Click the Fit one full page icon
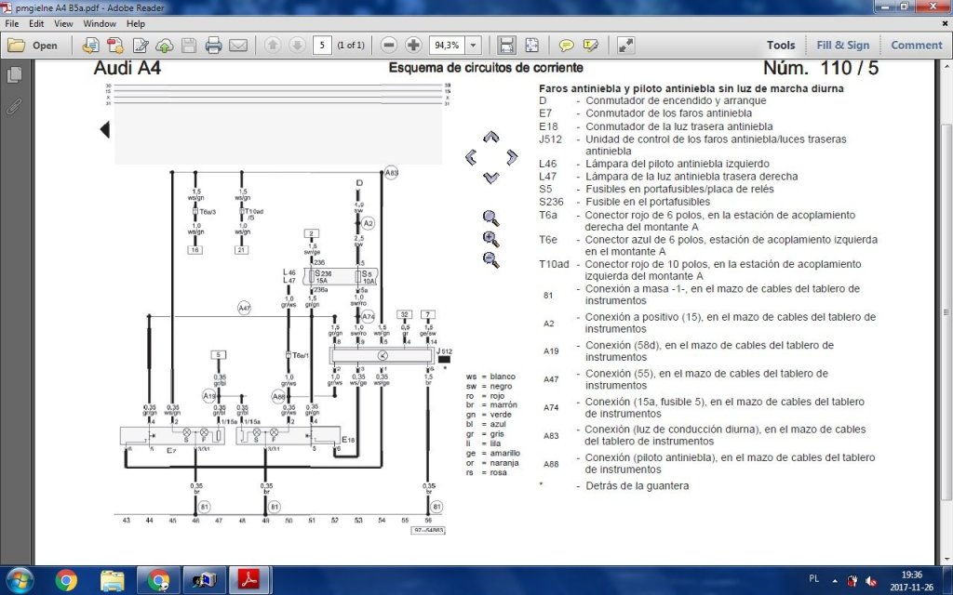The width and height of the screenshot is (953, 595). point(531,46)
